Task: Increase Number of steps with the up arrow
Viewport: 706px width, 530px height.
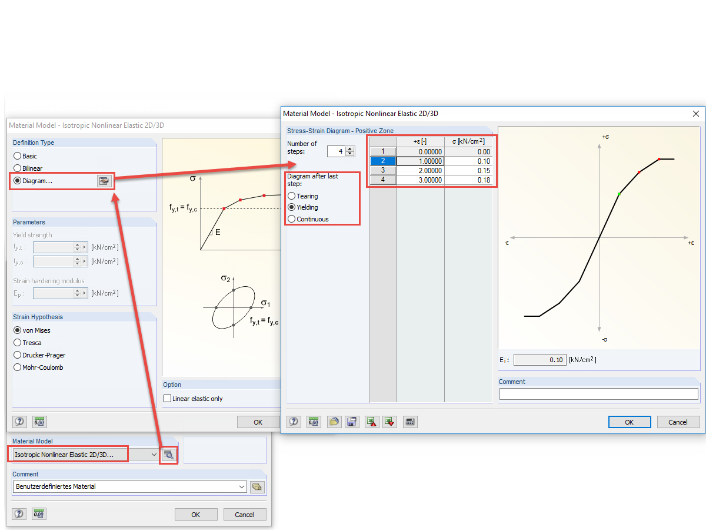Action: (x=349, y=148)
